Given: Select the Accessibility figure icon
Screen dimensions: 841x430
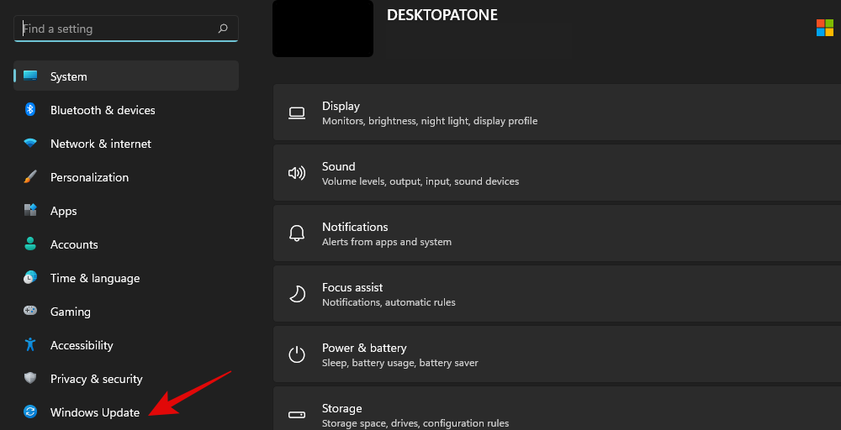Looking at the screenshot, I should click(x=30, y=345).
